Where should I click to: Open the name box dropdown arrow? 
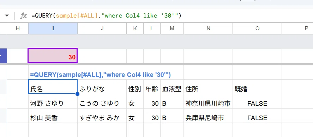[7, 15]
